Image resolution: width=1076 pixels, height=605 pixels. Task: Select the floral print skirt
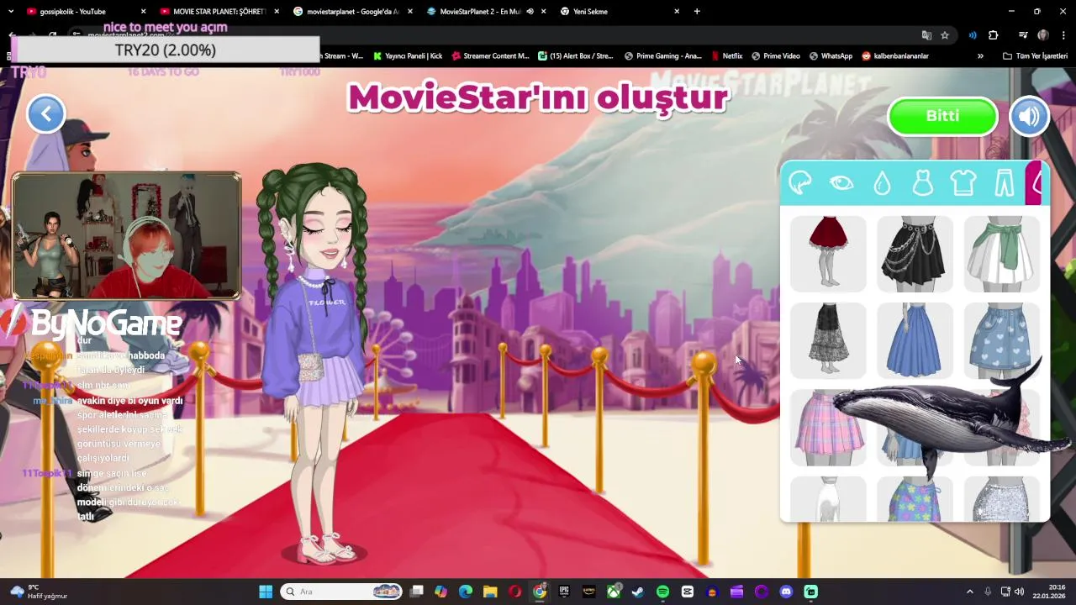(915, 499)
